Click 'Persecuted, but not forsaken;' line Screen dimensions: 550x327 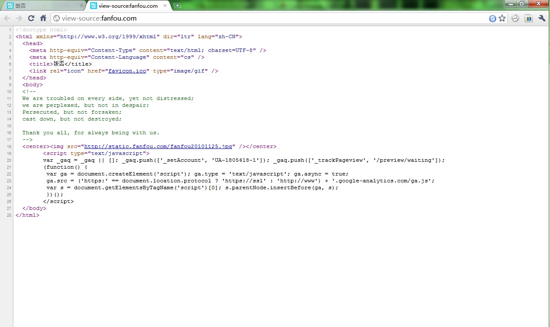point(72,112)
